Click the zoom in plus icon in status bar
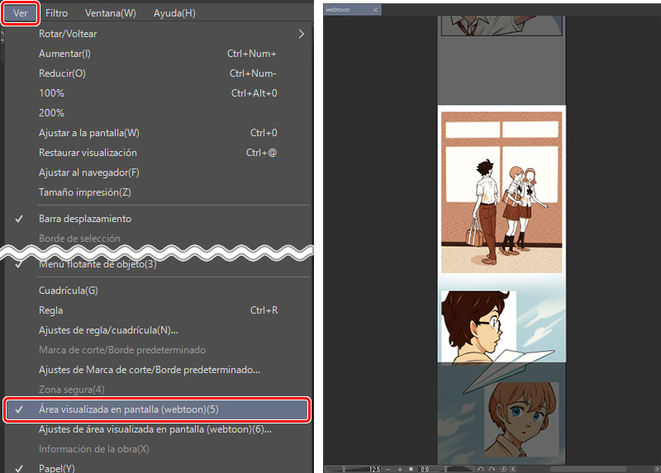661x473 pixels. (399, 468)
